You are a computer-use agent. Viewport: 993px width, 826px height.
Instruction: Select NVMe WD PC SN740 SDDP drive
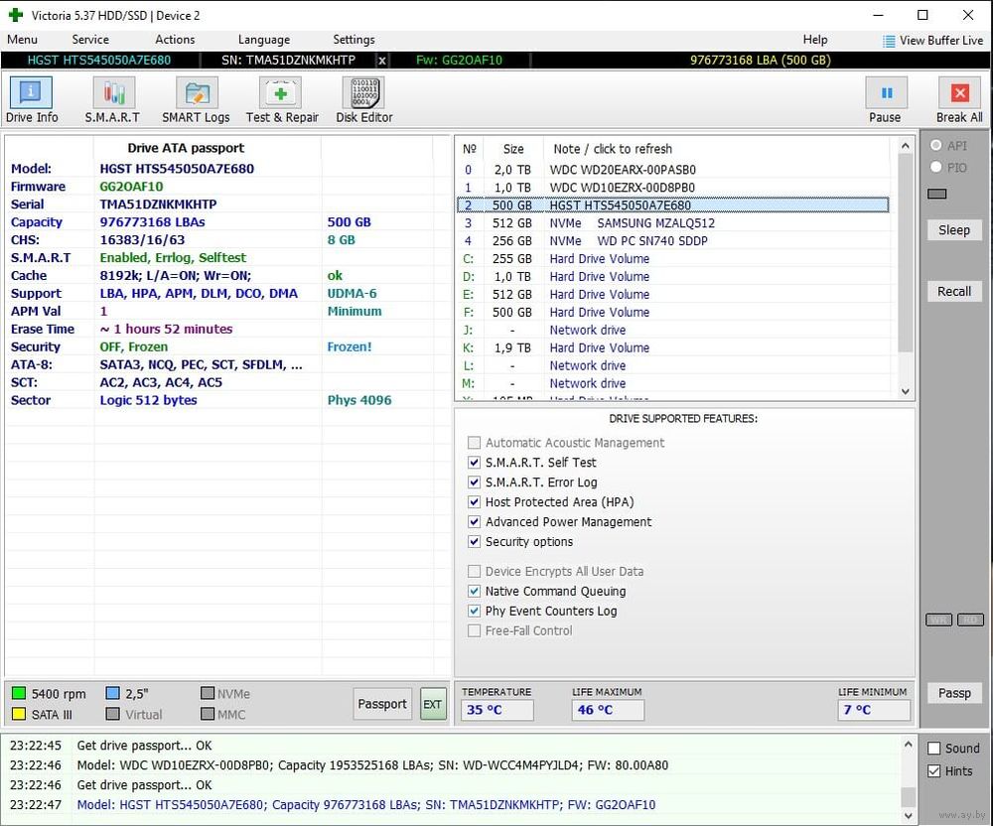[x=672, y=240]
